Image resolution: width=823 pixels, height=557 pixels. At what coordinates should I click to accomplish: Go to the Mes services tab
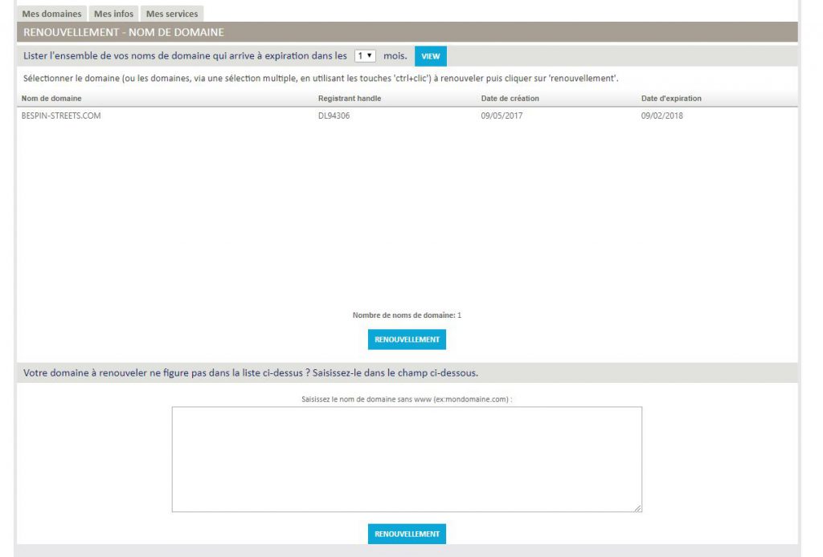[x=172, y=14]
